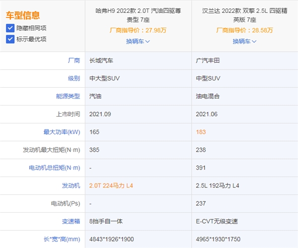Select the 发动机 row label
Viewport: 298px width, 248px height.
(x=71, y=186)
